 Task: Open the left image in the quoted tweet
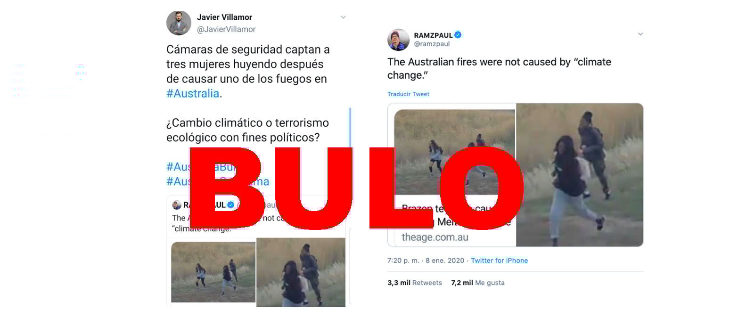coord(213,272)
